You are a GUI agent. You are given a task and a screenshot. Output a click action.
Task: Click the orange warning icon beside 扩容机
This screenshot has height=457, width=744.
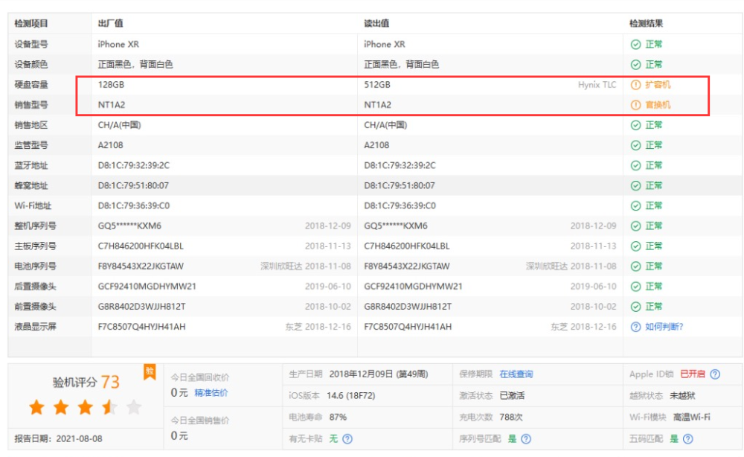pos(635,85)
